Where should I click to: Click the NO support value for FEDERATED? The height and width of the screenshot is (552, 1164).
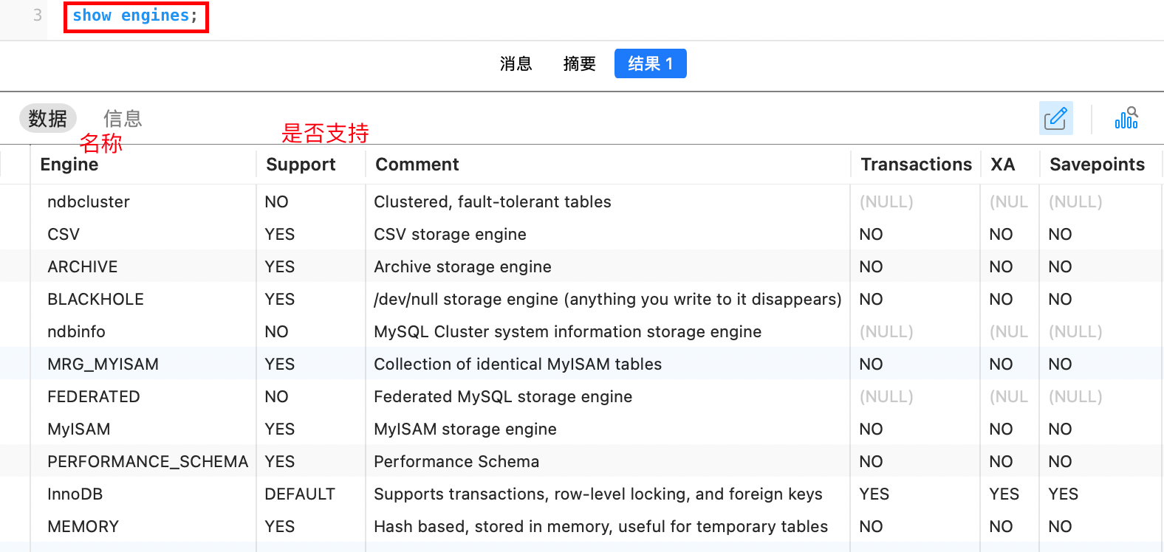point(277,396)
